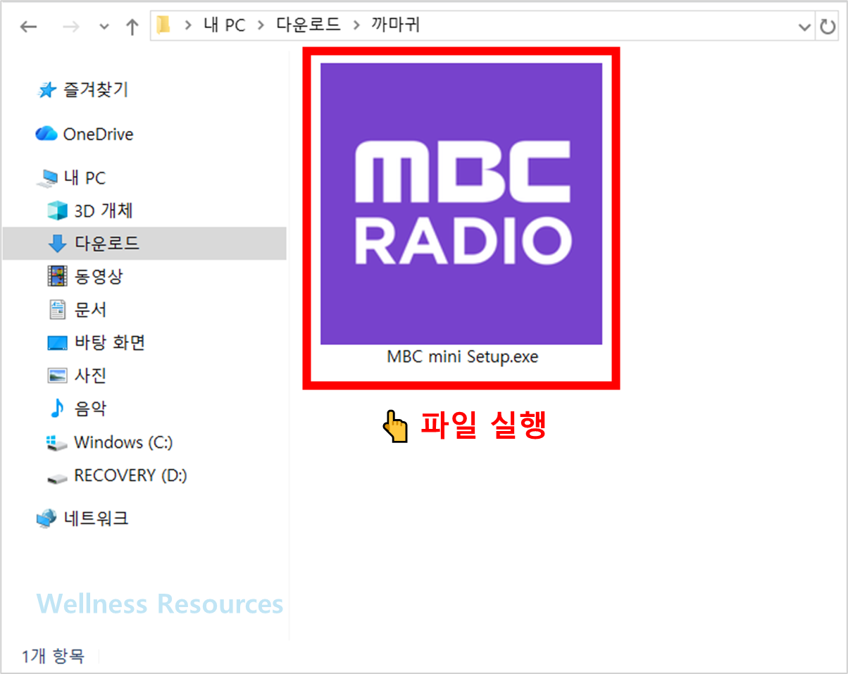Open 음악 folder
This screenshot has height=674, width=848.
click(91, 408)
